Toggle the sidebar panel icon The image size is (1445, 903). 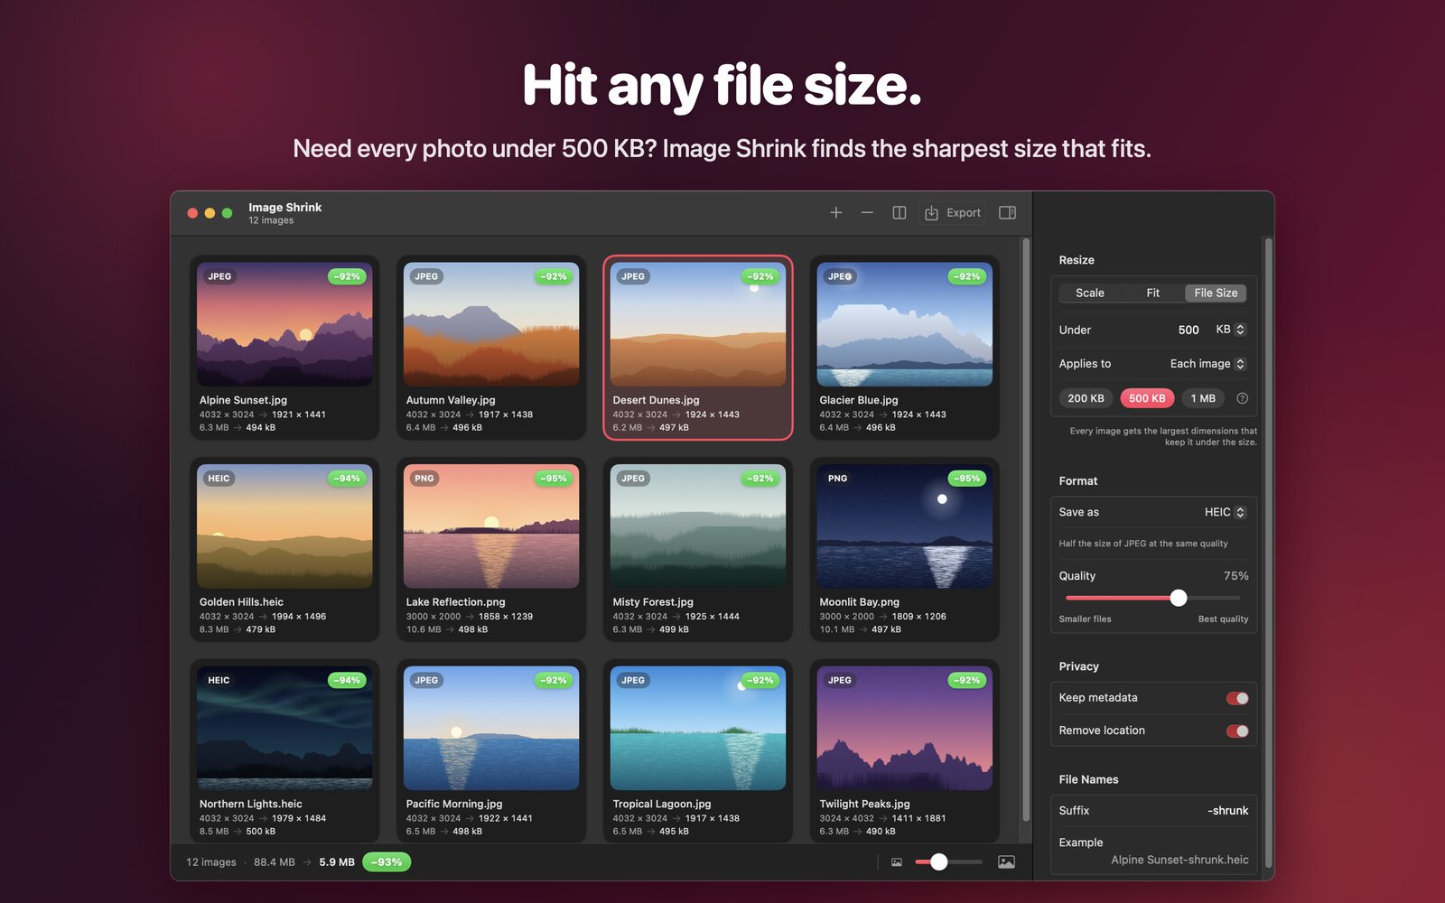pyautogui.click(x=1007, y=213)
